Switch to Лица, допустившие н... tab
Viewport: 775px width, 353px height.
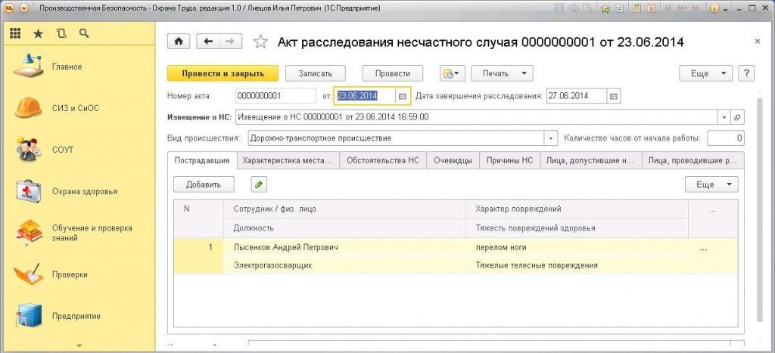click(590, 160)
